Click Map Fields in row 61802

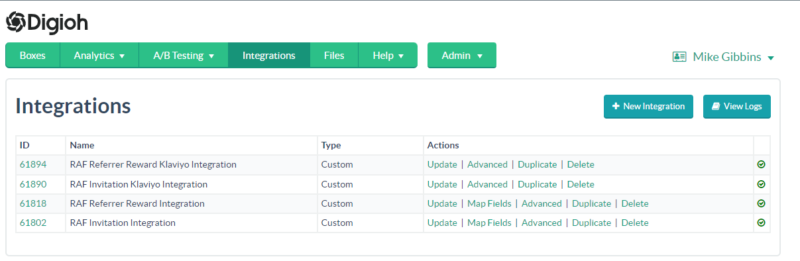pos(489,223)
